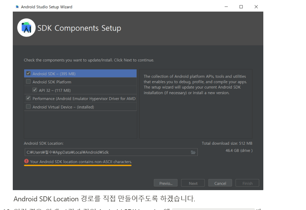Minimize the Setup Wizard window
Viewport: 306px width, 210px height.
[x=226, y=7]
